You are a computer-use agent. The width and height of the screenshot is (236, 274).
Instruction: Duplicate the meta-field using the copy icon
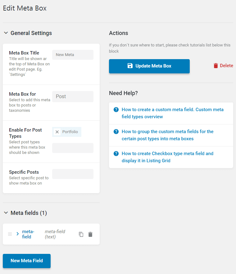point(81,234)
